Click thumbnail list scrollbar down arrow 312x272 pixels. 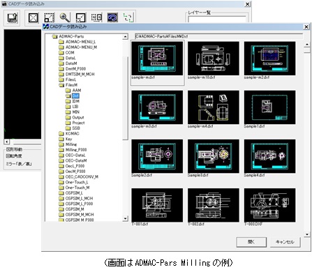pos(307,234)
